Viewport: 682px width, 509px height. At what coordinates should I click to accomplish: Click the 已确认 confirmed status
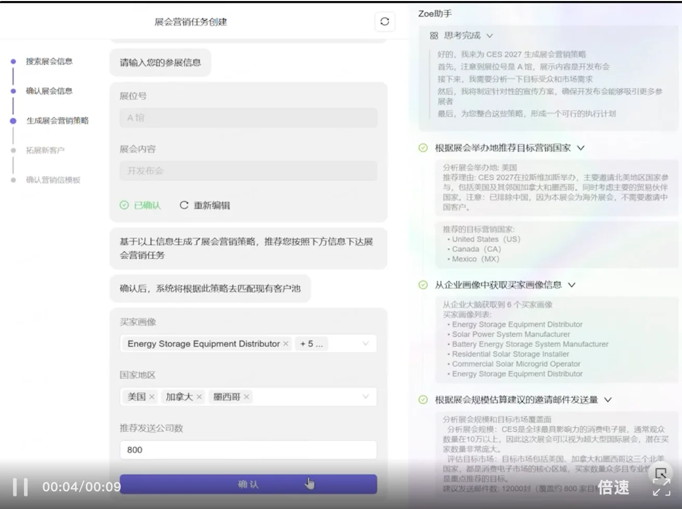click(140, 205)
